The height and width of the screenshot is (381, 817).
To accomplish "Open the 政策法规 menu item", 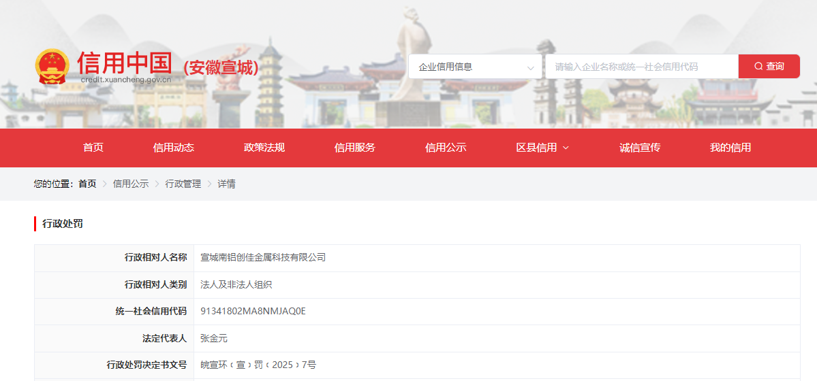I will [264, 148].
